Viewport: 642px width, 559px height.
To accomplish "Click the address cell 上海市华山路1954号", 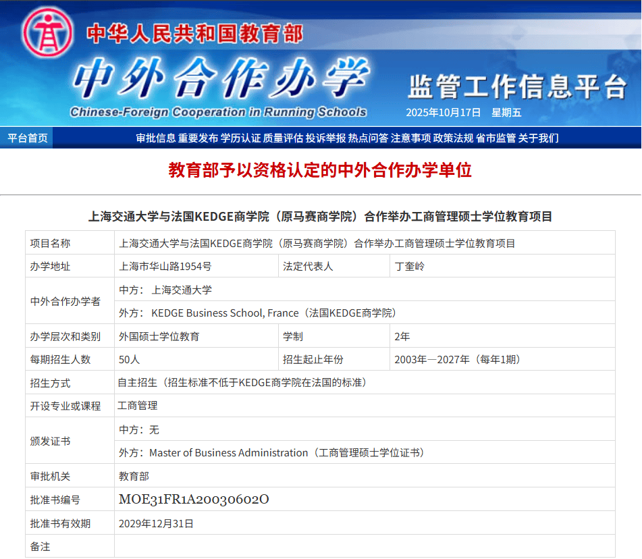I will (x=165, y=266).
